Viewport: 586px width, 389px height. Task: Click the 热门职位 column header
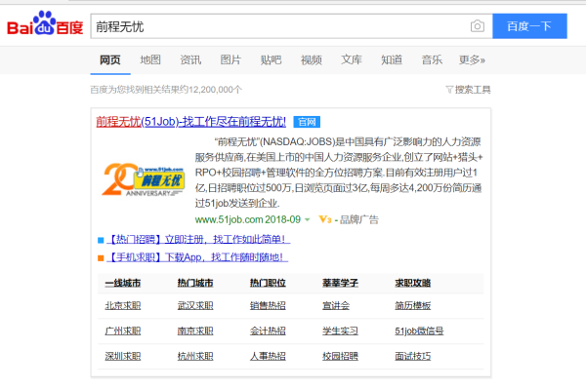[268, 283]
